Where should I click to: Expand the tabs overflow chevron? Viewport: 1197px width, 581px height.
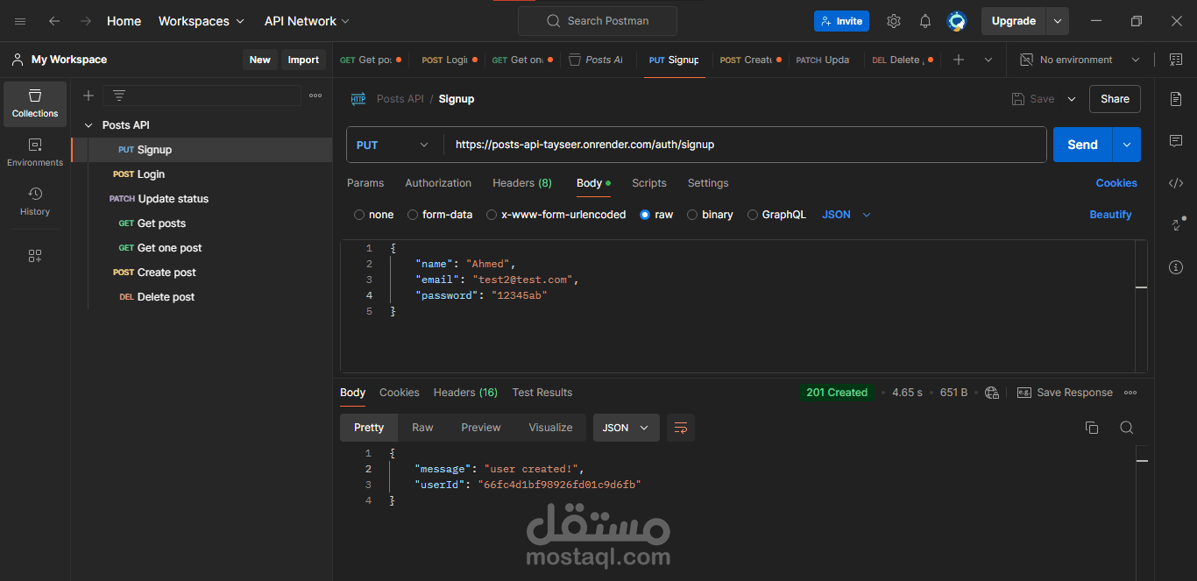(988, 60)
